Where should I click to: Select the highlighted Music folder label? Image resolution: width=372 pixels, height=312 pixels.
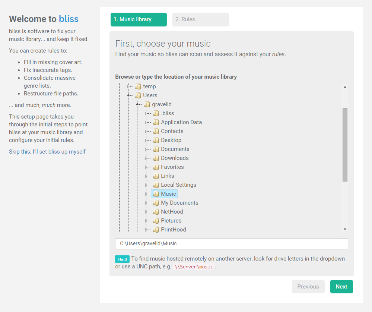point(168,194)
